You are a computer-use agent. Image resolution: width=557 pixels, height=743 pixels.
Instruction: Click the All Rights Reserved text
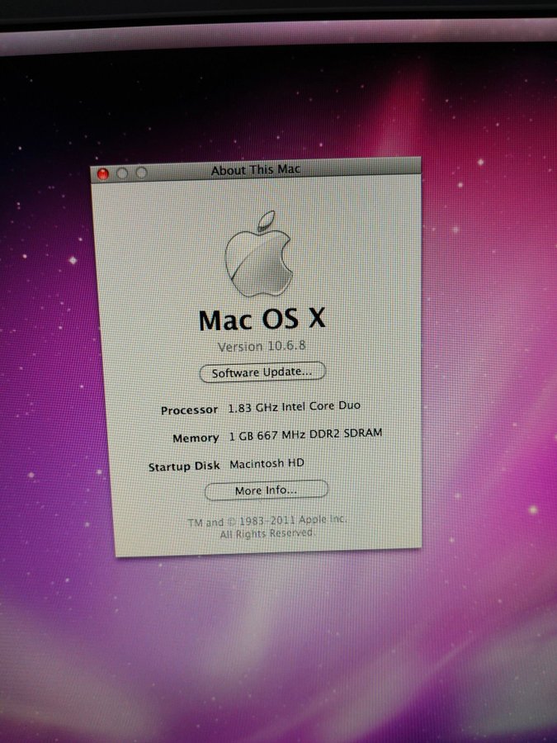(267, 534)
